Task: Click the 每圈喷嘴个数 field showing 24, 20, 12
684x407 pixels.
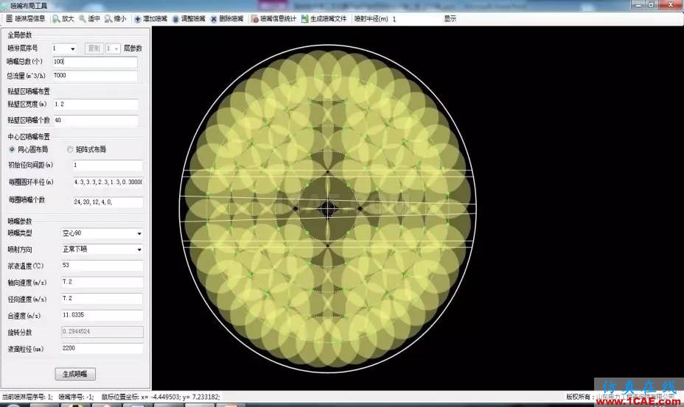Action: click(108, 202)
